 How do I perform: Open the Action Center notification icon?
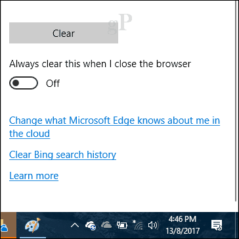click(217, 225)
